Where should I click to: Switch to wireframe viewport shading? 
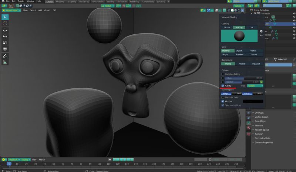229,10
